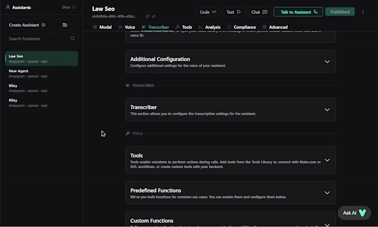Open the Ask AI assistant button

tap(354, 213)
